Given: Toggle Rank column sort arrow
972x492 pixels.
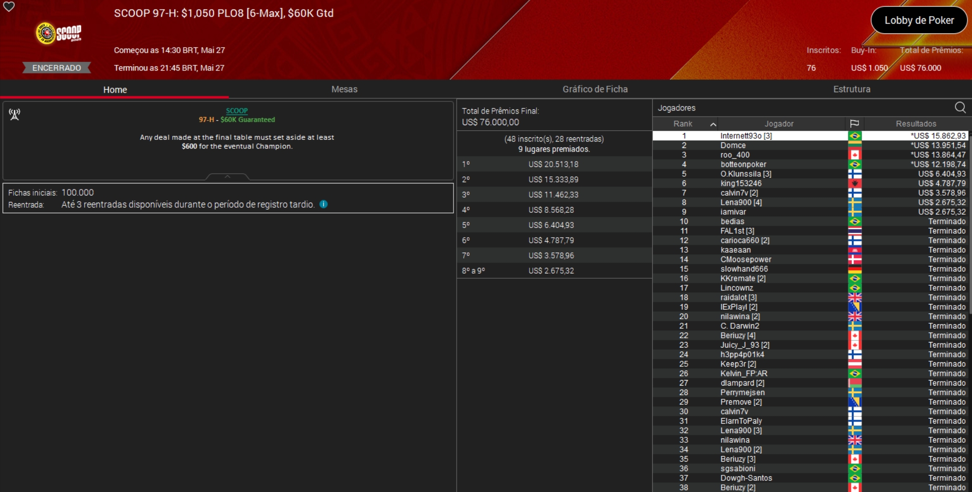Looking at the screenshot, I should [x=713, y=124].
